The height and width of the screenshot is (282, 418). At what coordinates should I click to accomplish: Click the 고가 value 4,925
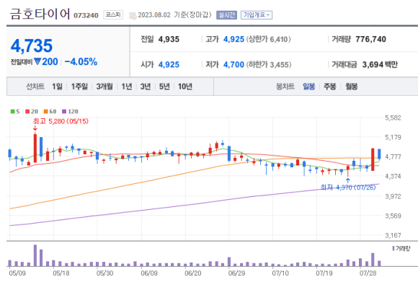(x=234, y=39)
